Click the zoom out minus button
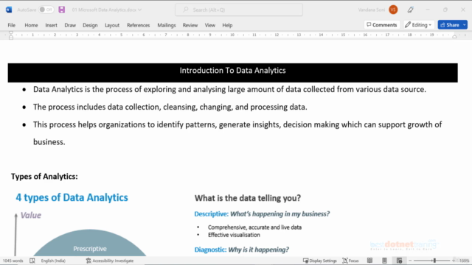This screenshot has height=265, width=472. [410, 261]
